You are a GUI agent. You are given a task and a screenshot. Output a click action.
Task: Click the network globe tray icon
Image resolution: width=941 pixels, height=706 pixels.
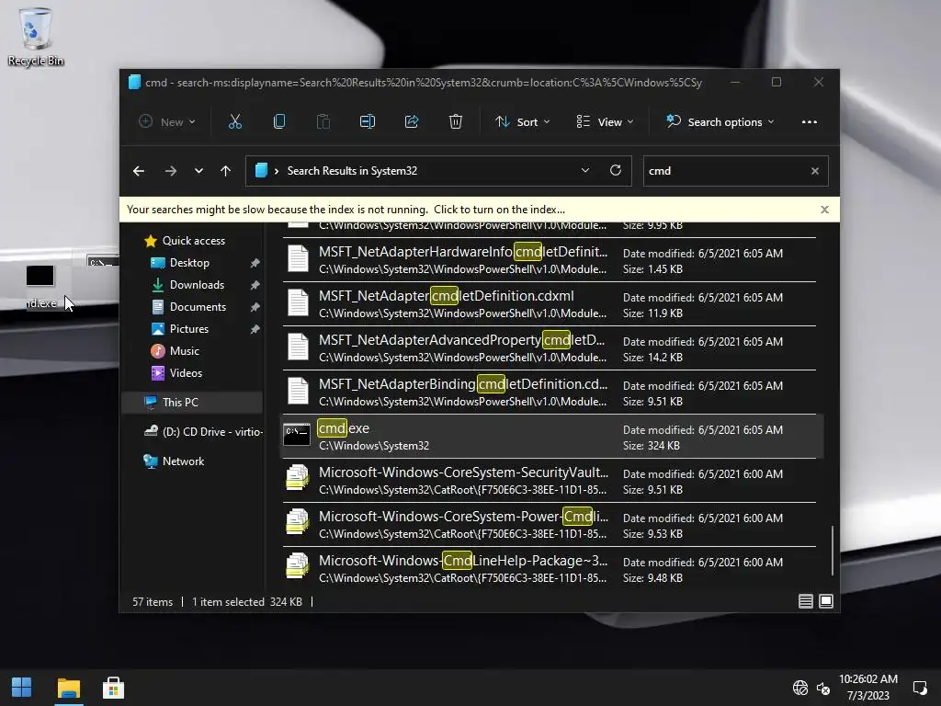point(800,688)
